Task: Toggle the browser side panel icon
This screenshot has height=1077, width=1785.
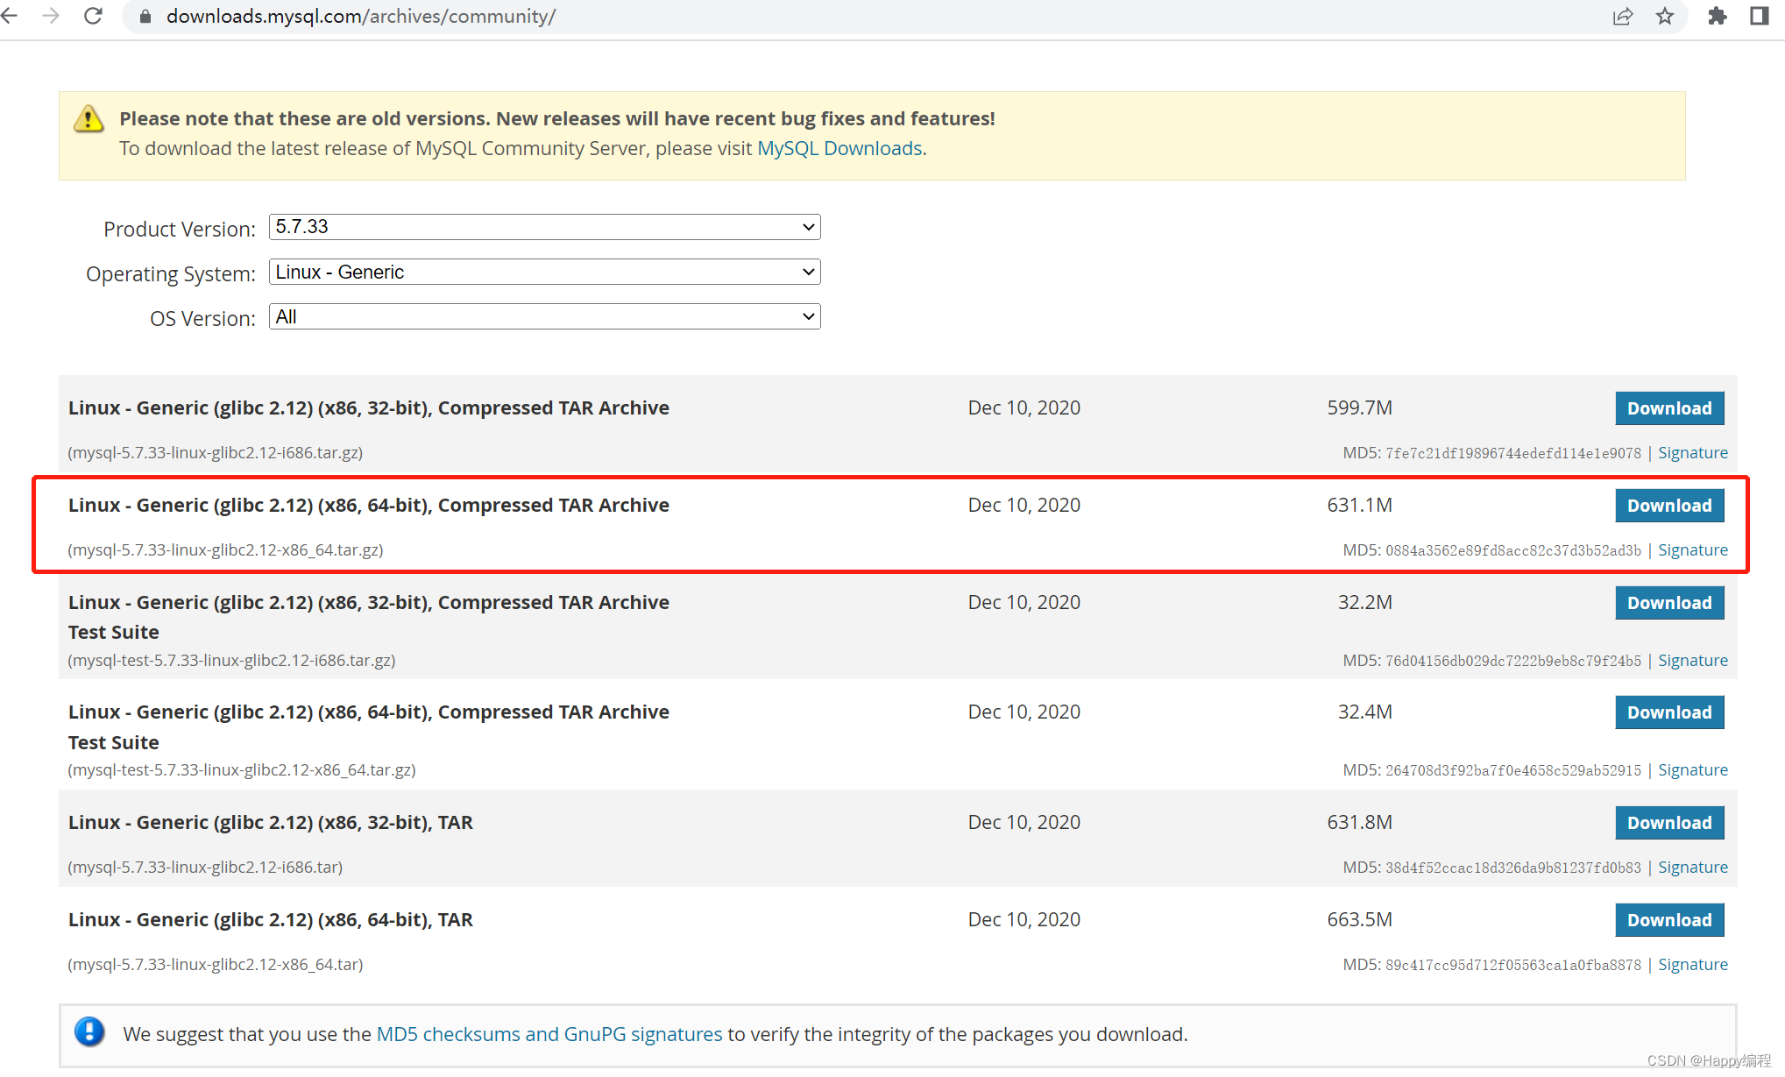Action: [x=1759, y=16]
